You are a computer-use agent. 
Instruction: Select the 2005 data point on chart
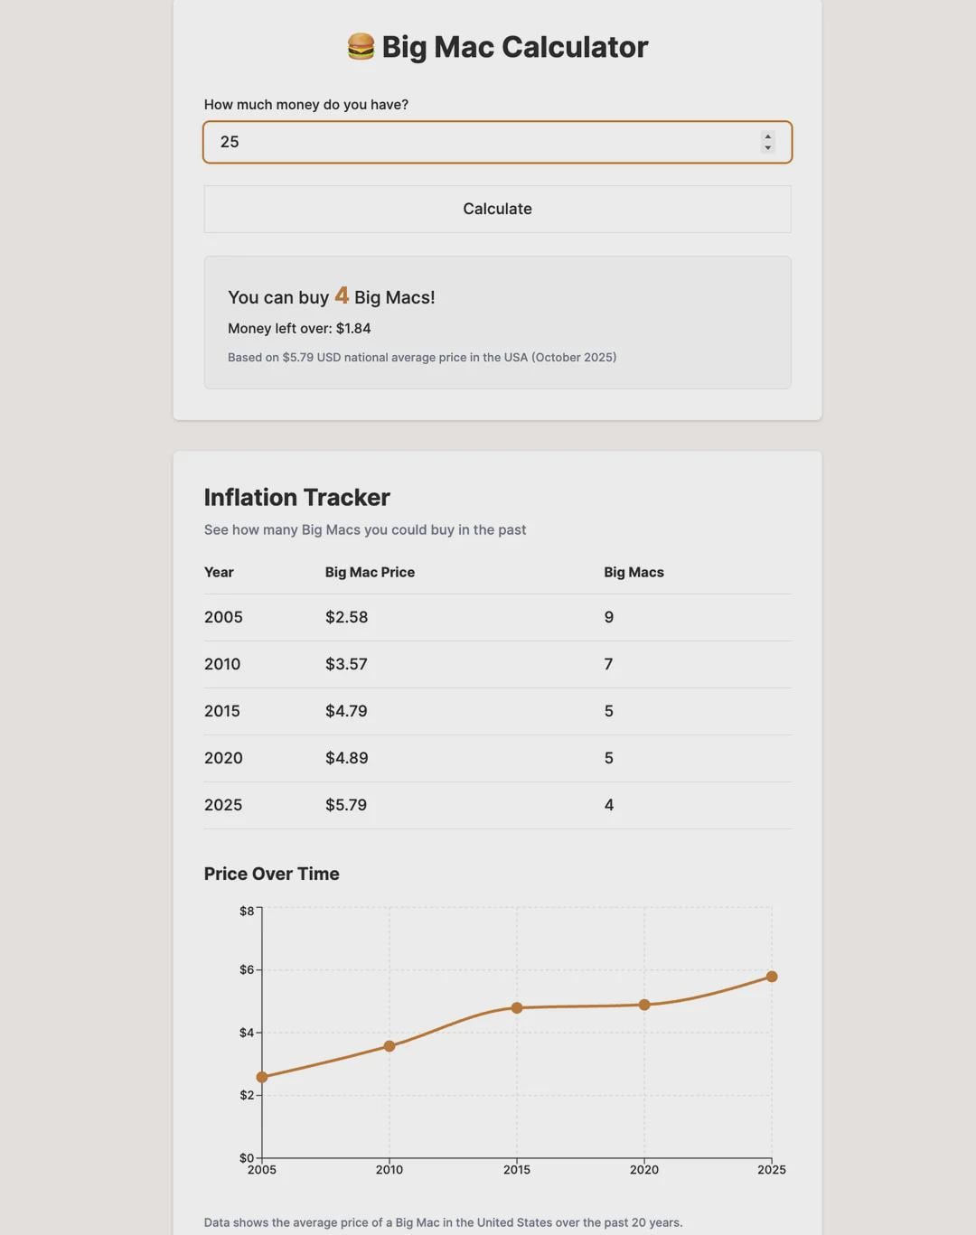pyautogui.click(x=262, y=1077)
